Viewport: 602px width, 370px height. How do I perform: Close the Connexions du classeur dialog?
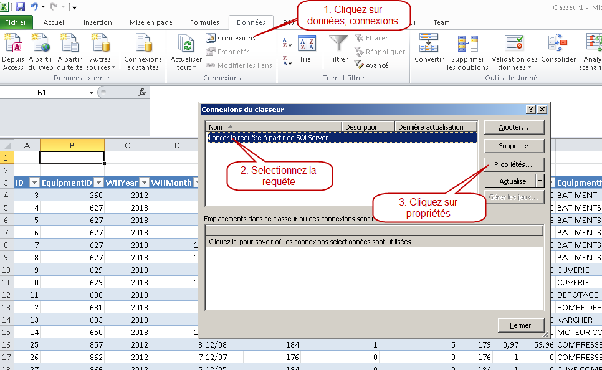(542, 110)
